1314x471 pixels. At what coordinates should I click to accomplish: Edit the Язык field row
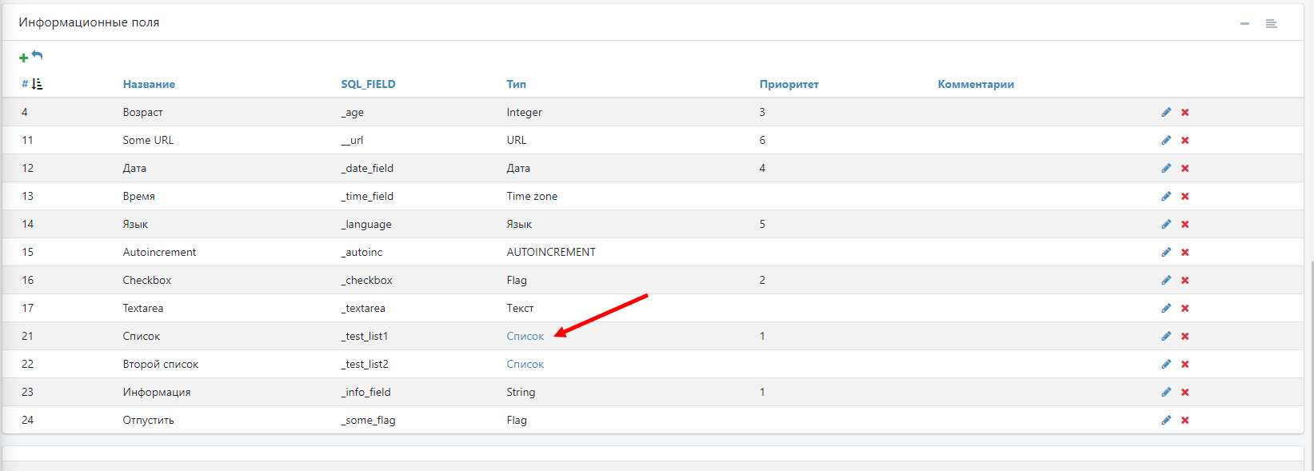[x=1166, y=224]
